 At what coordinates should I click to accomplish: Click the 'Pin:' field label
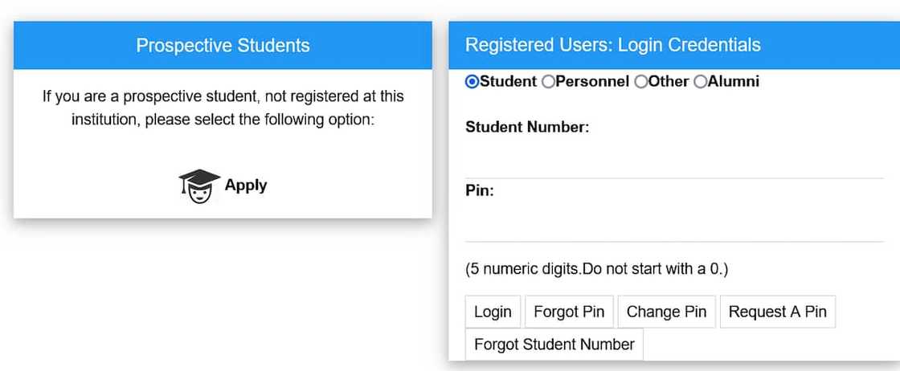tap(479, 191)
